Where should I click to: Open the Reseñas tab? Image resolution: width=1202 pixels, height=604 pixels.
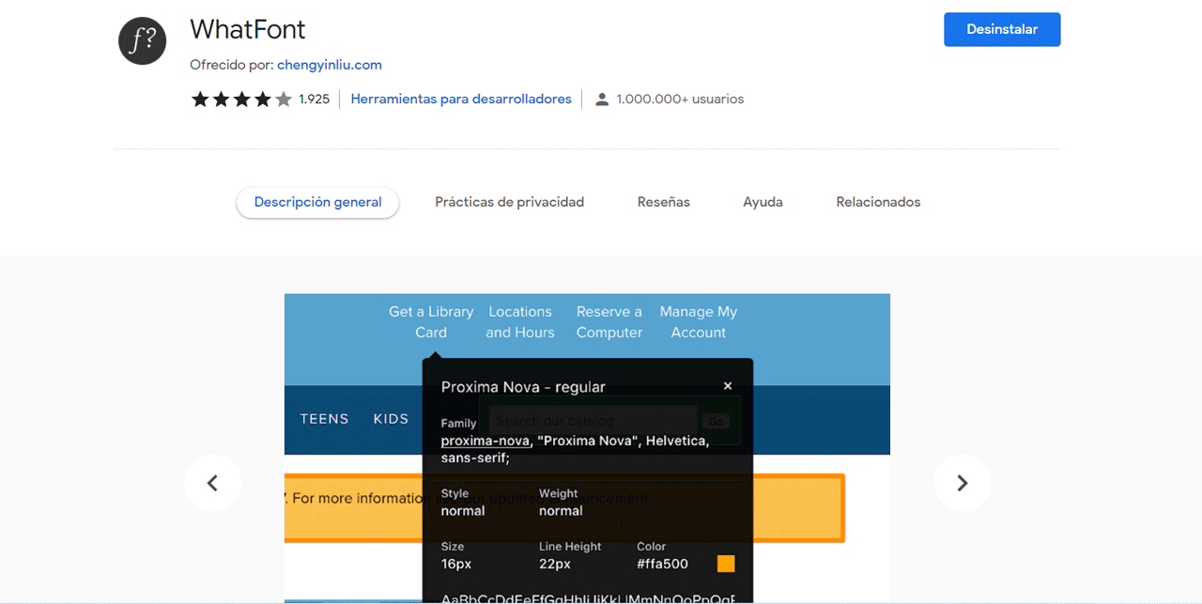pyautogui.click(x=663, y=202)
